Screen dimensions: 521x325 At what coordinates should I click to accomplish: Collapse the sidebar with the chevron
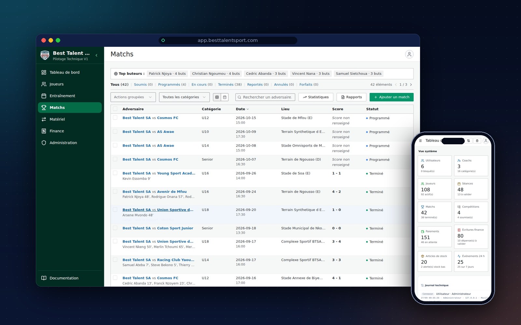pyautogui.click(x=96, y=56)
